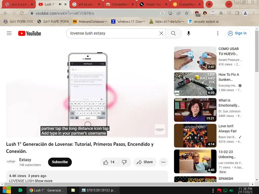Viewport: 259px width, 194px height.
Task: Click the 'Dr. Sue Johnson' channel text
Action: click(x=229, y=111)
